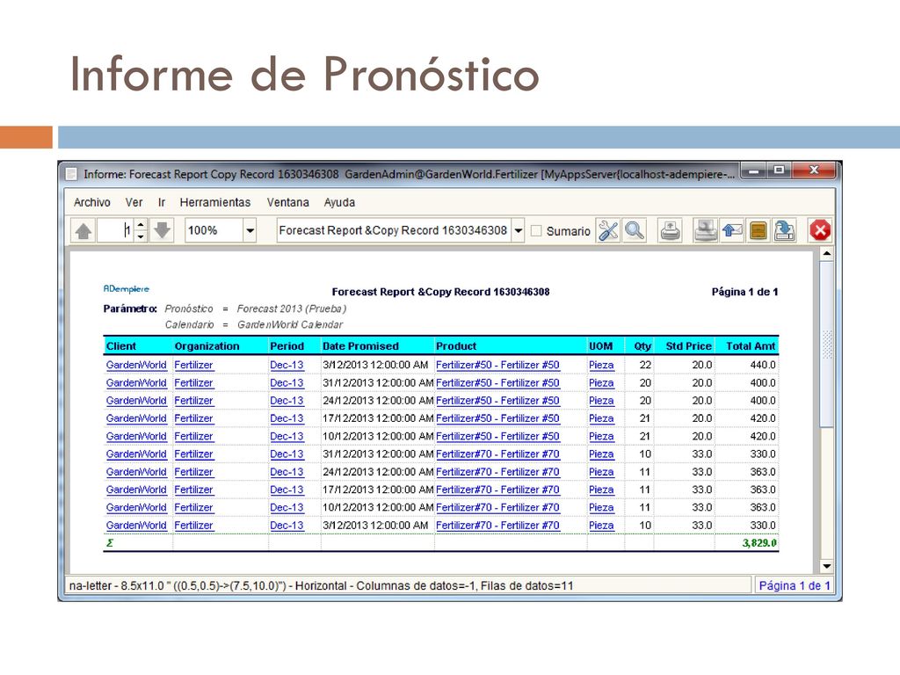Click Fertilizer#70 product link in last data row
This screenshot has height=675, width=900.
(x=497, y=526)
